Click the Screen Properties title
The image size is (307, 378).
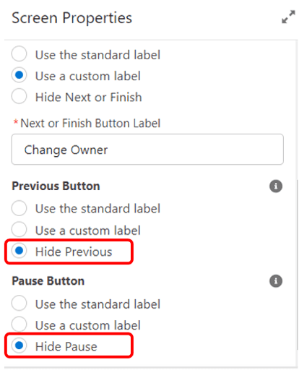72,18
